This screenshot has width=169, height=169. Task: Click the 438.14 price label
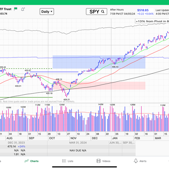[59, 79]
